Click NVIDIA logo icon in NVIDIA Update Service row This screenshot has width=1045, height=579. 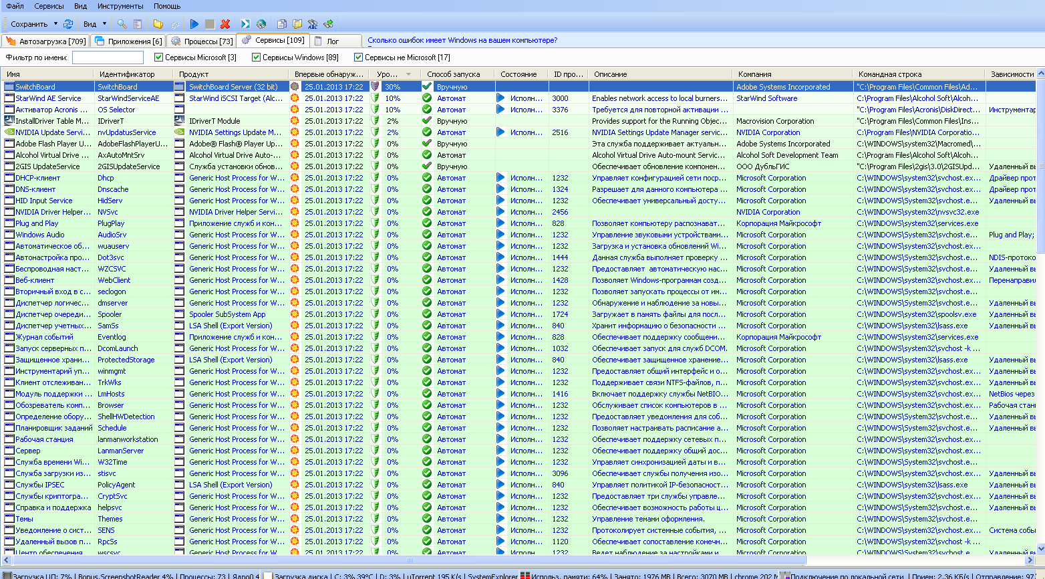[9, 132]
